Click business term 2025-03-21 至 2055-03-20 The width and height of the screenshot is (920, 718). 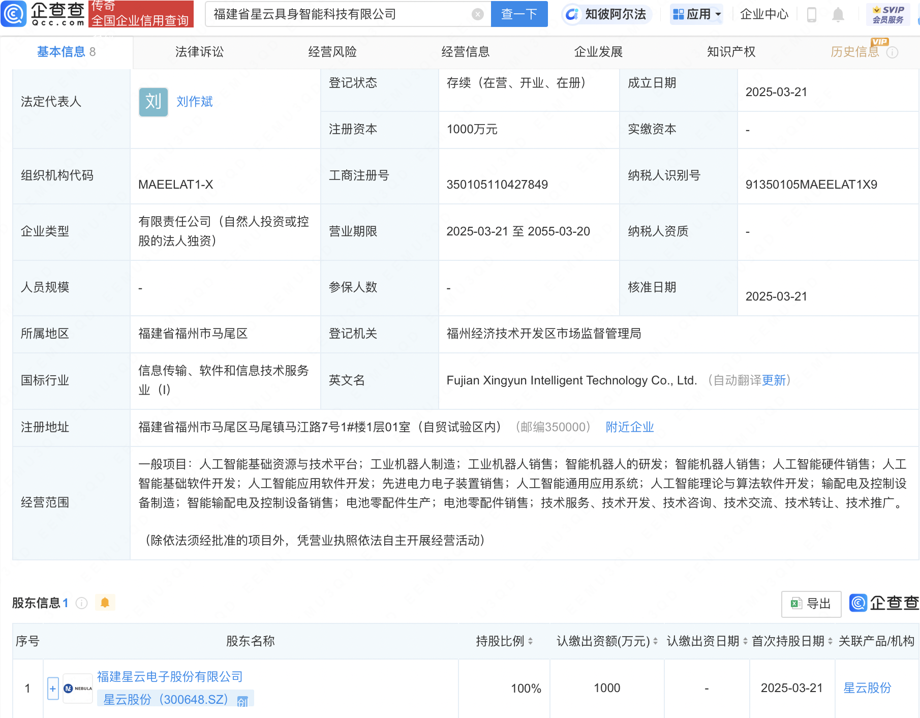[x=518, y=231]
